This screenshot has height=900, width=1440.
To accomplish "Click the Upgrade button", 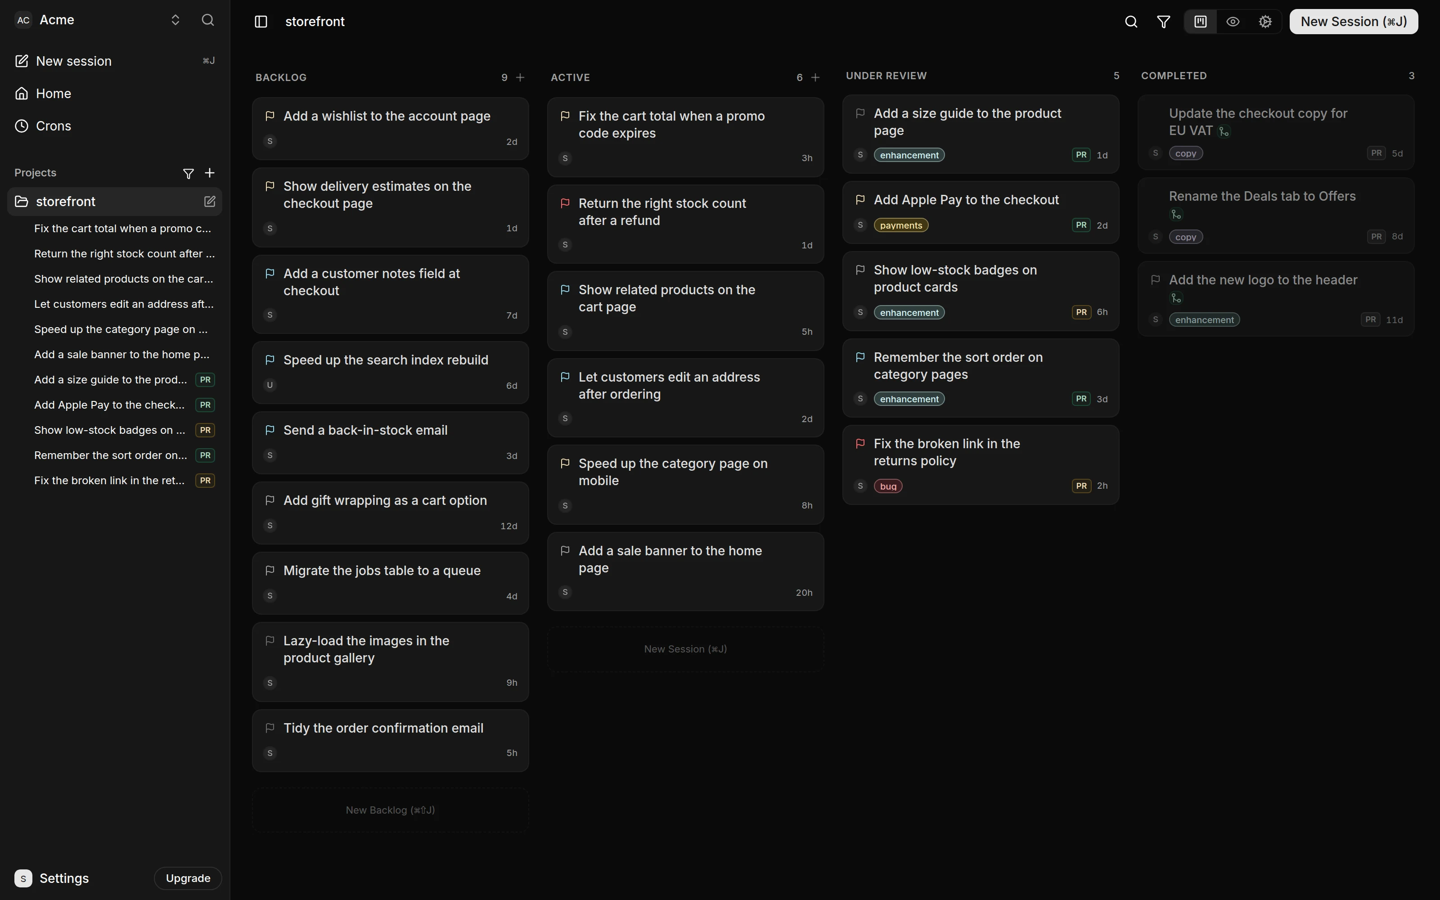I will click(x=188, y=878).
